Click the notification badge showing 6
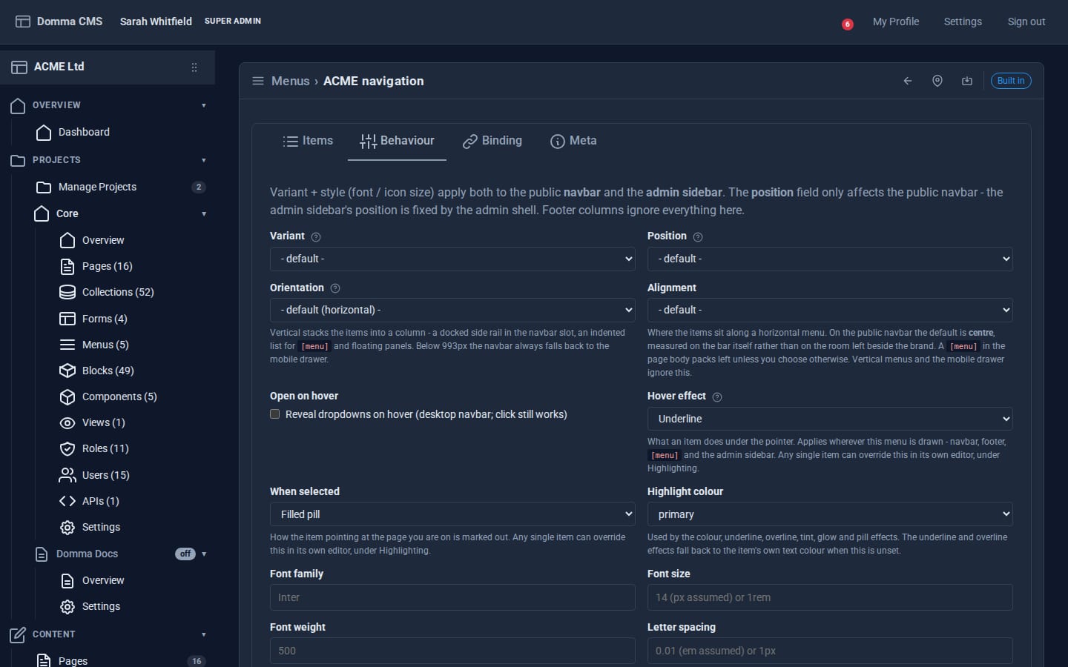Viewport: 1068px width, 667px height. [847, 24]
